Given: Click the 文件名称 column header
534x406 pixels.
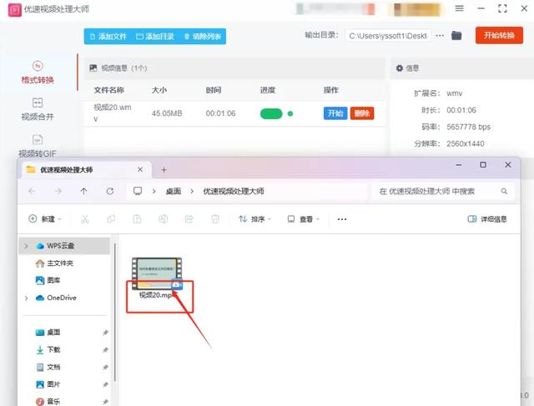Looking at the screenshot, I should pos(108,90).
